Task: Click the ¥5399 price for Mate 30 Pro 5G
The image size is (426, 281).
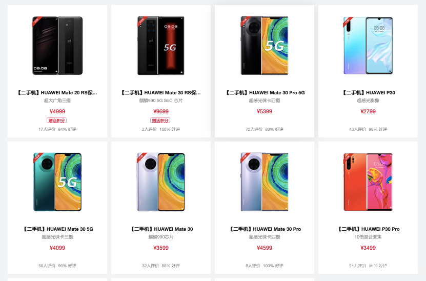Action: click(x=265, y=111)
